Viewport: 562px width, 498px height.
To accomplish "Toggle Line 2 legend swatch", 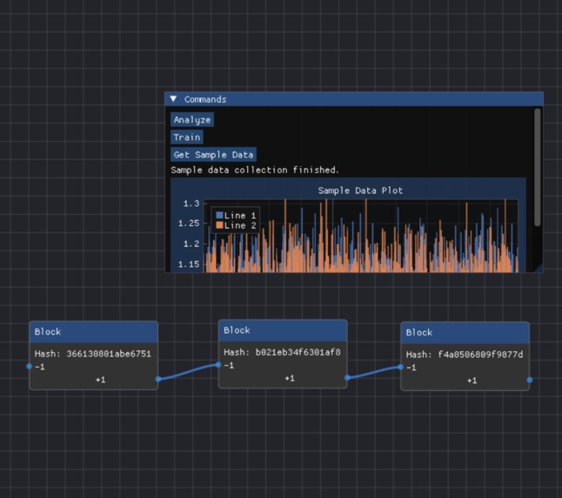I will [x=219, y=225].
